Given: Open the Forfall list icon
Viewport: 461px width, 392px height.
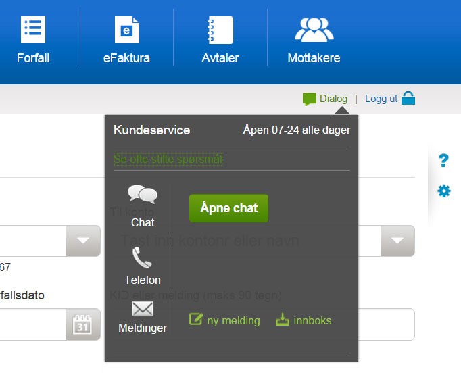Looking at the screenshot, I should point(33,30).
